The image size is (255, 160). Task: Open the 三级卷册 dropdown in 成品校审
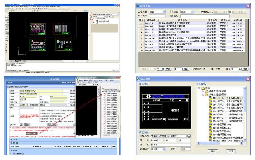tap(27, 105)
